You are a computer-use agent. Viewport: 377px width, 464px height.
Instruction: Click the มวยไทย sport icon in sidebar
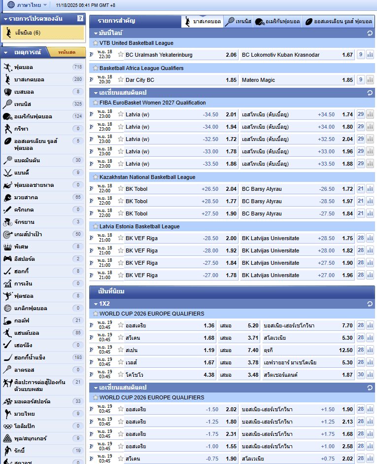click(7, 414)
